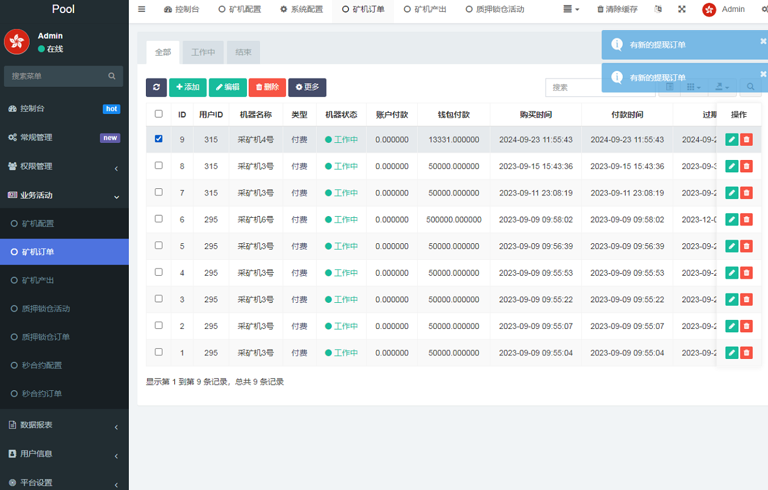The width and height of the screenshot is (768, 490).
Task: Click the red 删除 button
Action: pos(267,87)
